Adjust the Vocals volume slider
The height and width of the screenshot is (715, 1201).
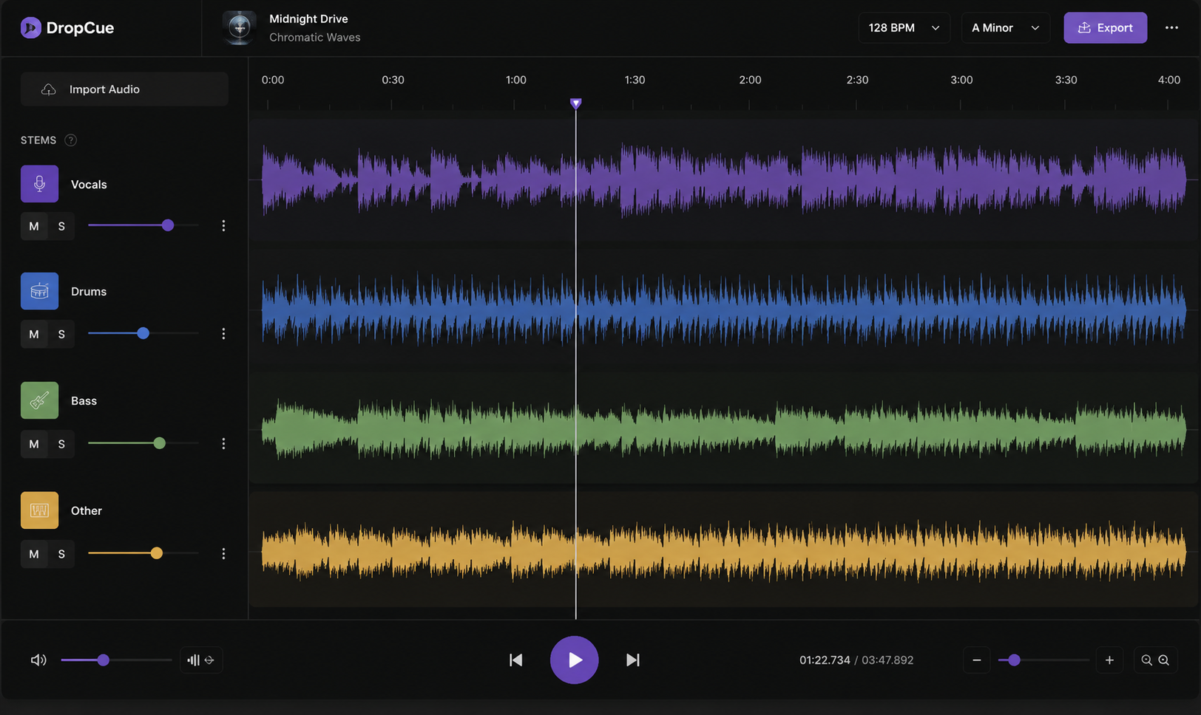coord(143,225)
